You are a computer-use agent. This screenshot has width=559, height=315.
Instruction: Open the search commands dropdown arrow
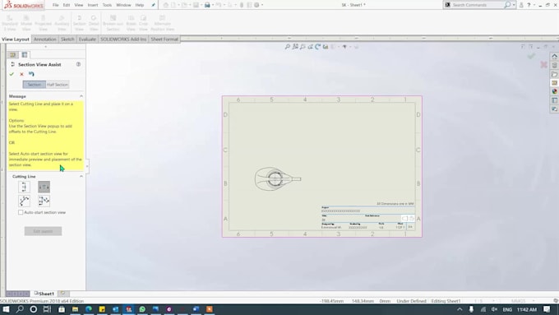point(514,5)
